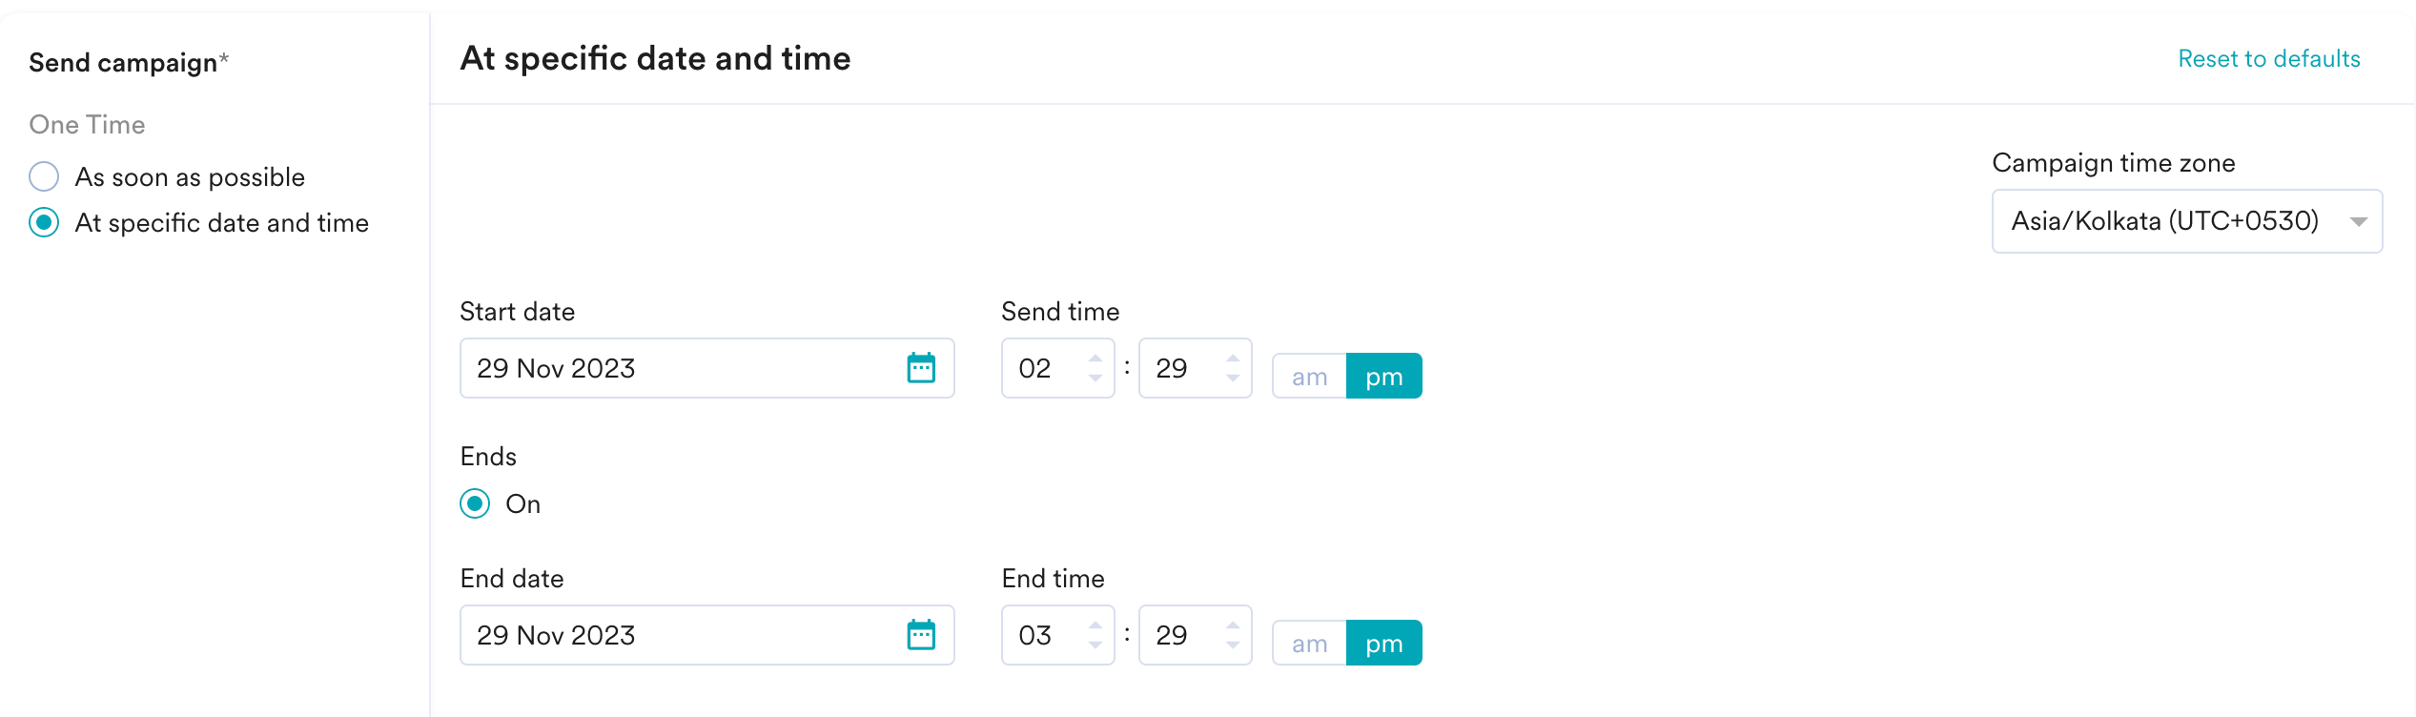Screen dimensions: 2416x717
Task: Select At specific date and time radio
Action: click(44, 222)
